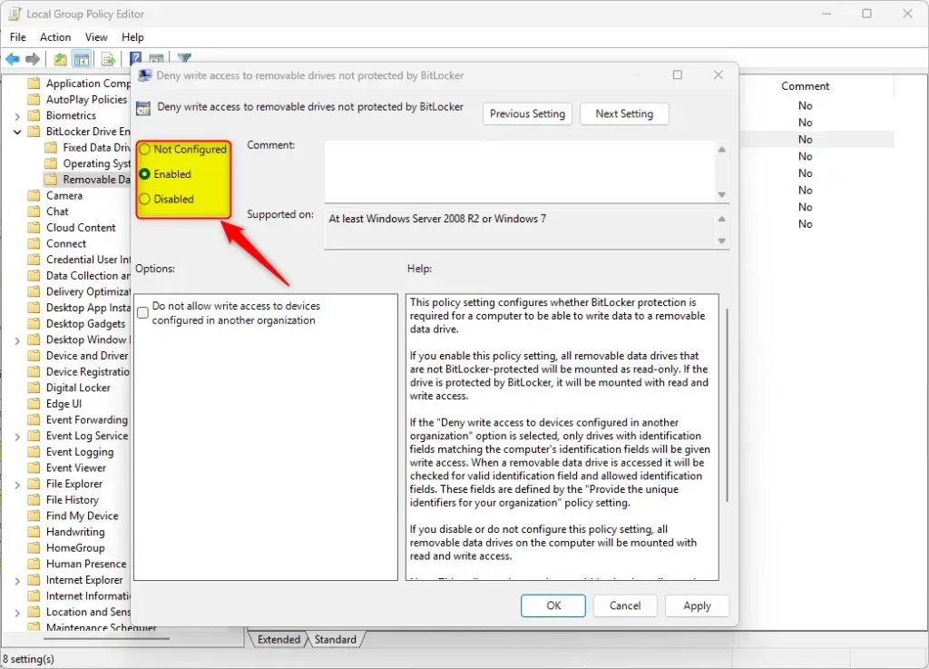The height and width of the screenshot is (669, 929).
Task: Select the Enabled radio button
Action: click(144, 174)
